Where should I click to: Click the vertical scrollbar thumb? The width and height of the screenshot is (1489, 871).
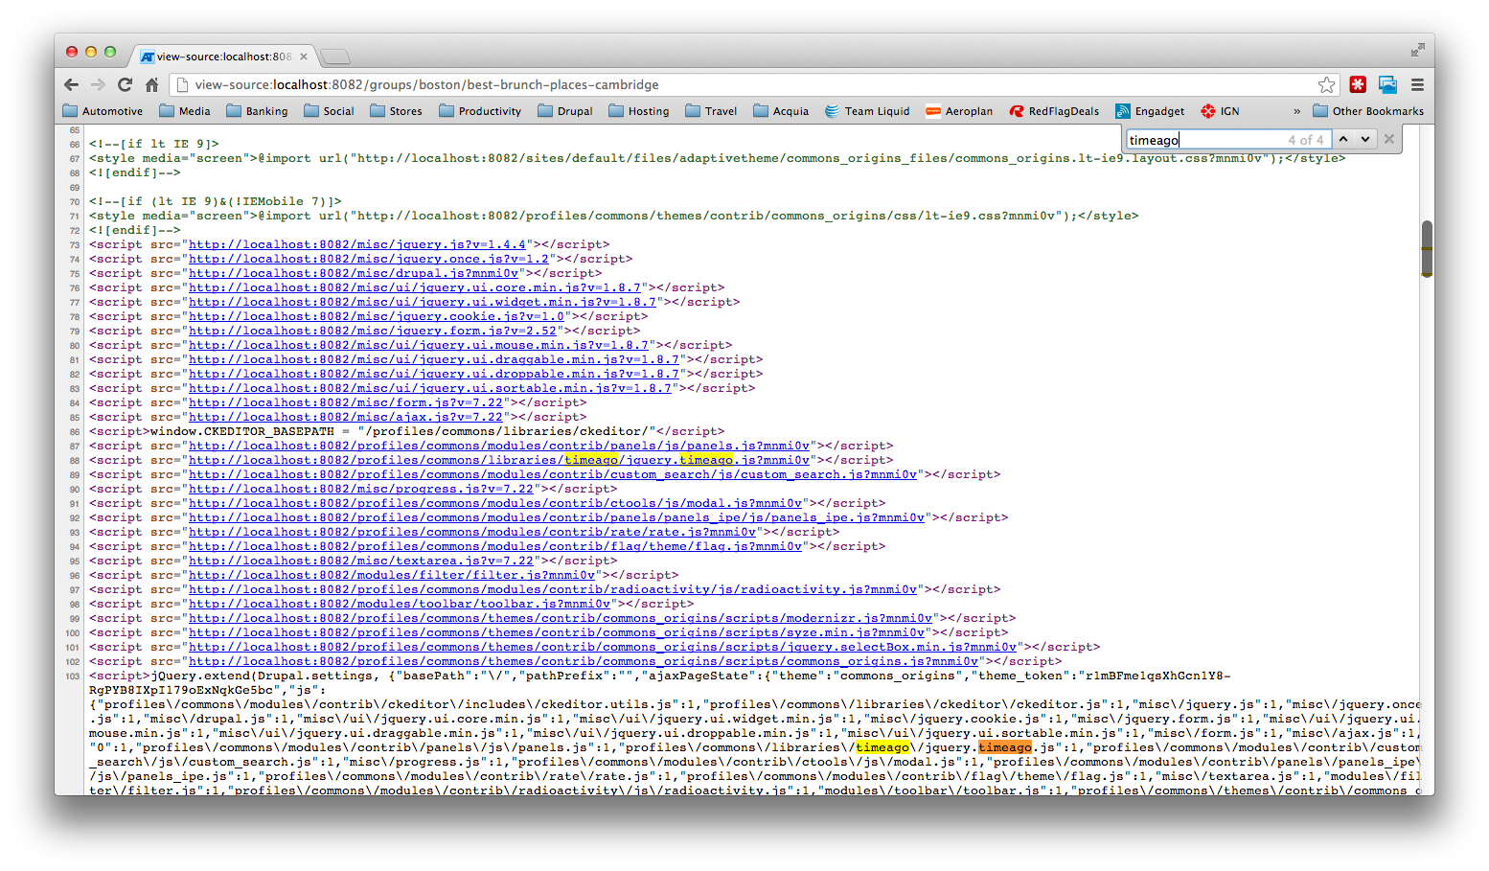1427,248
